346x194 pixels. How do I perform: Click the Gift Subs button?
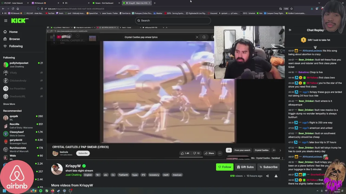(x=245, y=167)
